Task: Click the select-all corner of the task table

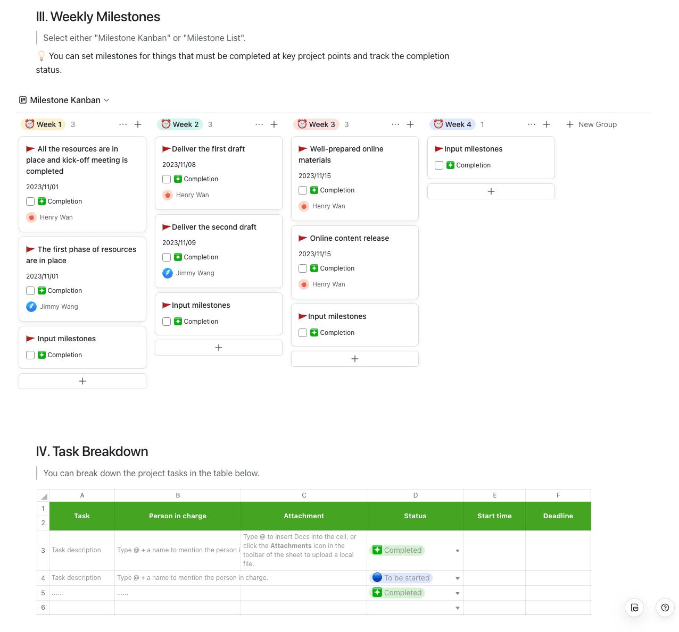Action: click(x=43, y=495)
